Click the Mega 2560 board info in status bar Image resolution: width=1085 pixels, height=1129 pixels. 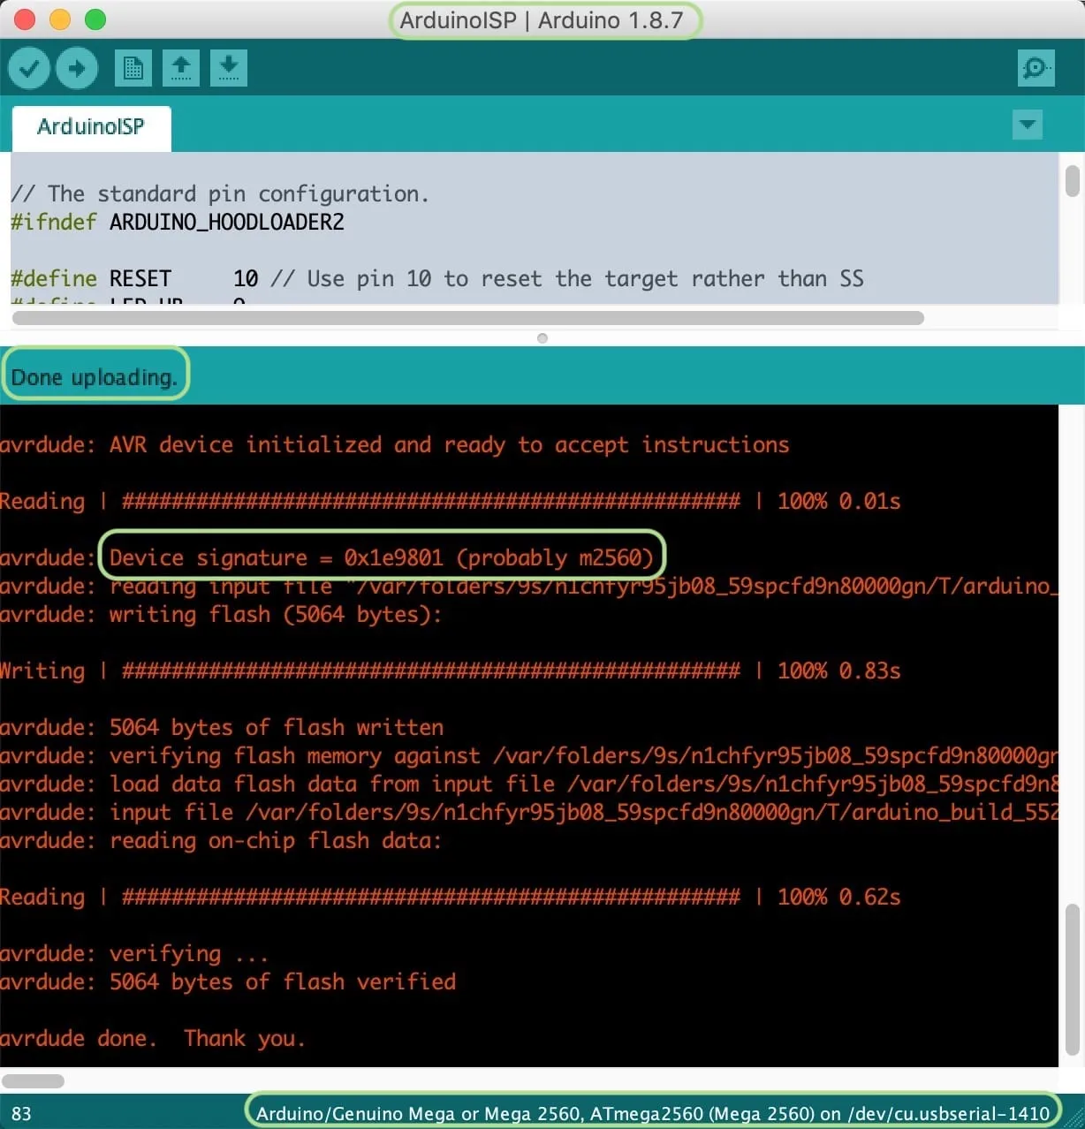652,1114
